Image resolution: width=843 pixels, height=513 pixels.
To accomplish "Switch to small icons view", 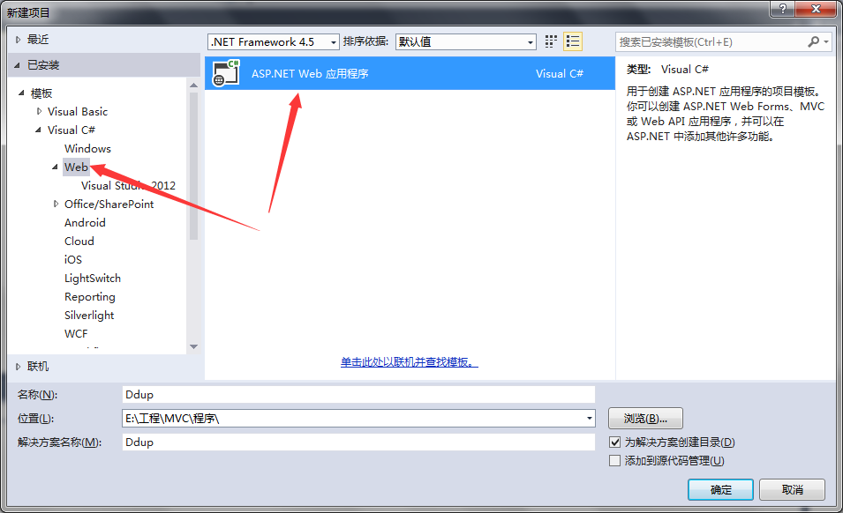I will coord(551,41).
